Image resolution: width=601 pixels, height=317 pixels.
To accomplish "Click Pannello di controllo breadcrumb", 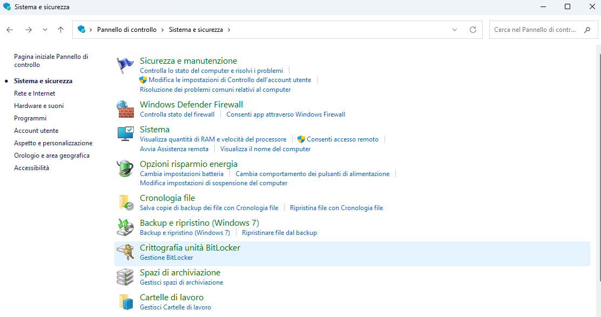I will coord(126,30).
